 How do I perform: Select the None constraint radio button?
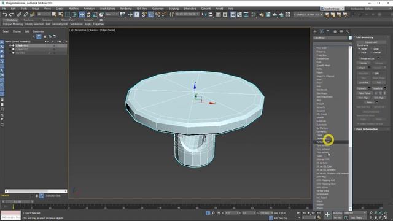pos(359,49)
